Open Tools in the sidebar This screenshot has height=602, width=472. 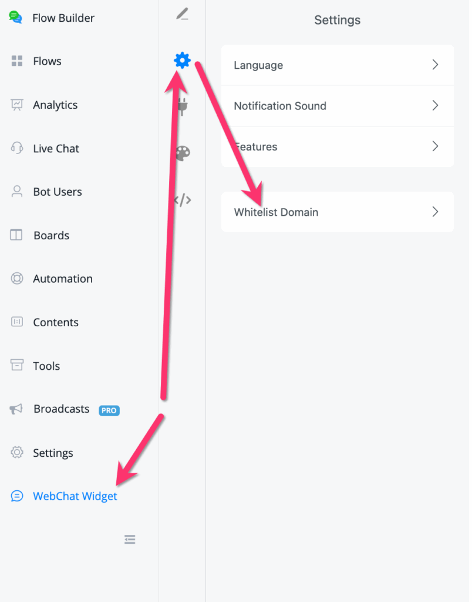coord(46,366)
